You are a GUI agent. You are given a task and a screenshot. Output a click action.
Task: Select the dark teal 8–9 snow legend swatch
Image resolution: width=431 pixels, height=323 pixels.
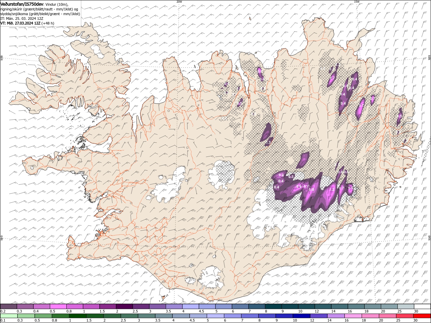pos(273,307)
